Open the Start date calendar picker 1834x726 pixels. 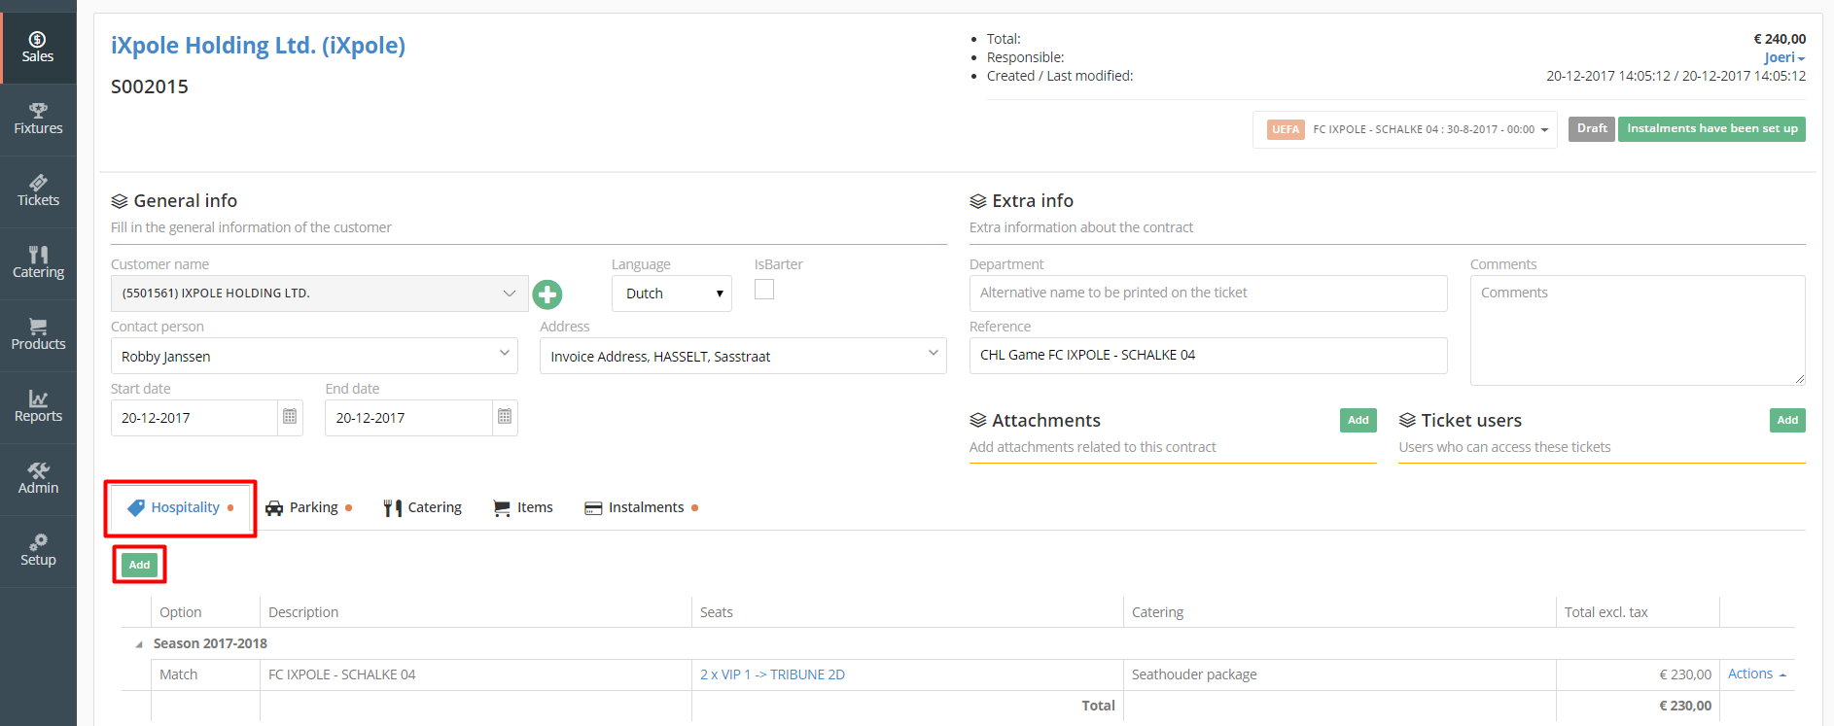tap(290, 417)
